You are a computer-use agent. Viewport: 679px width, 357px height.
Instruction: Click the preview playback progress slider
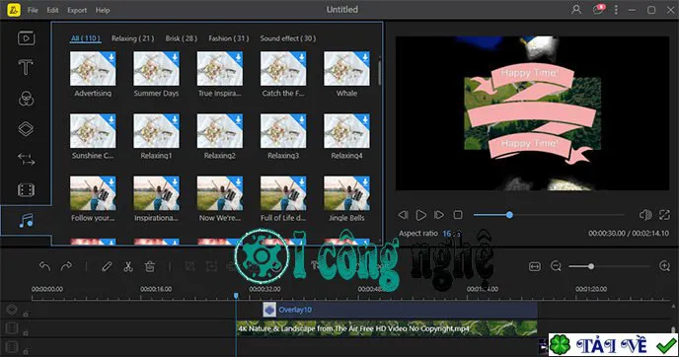(549, 215)
